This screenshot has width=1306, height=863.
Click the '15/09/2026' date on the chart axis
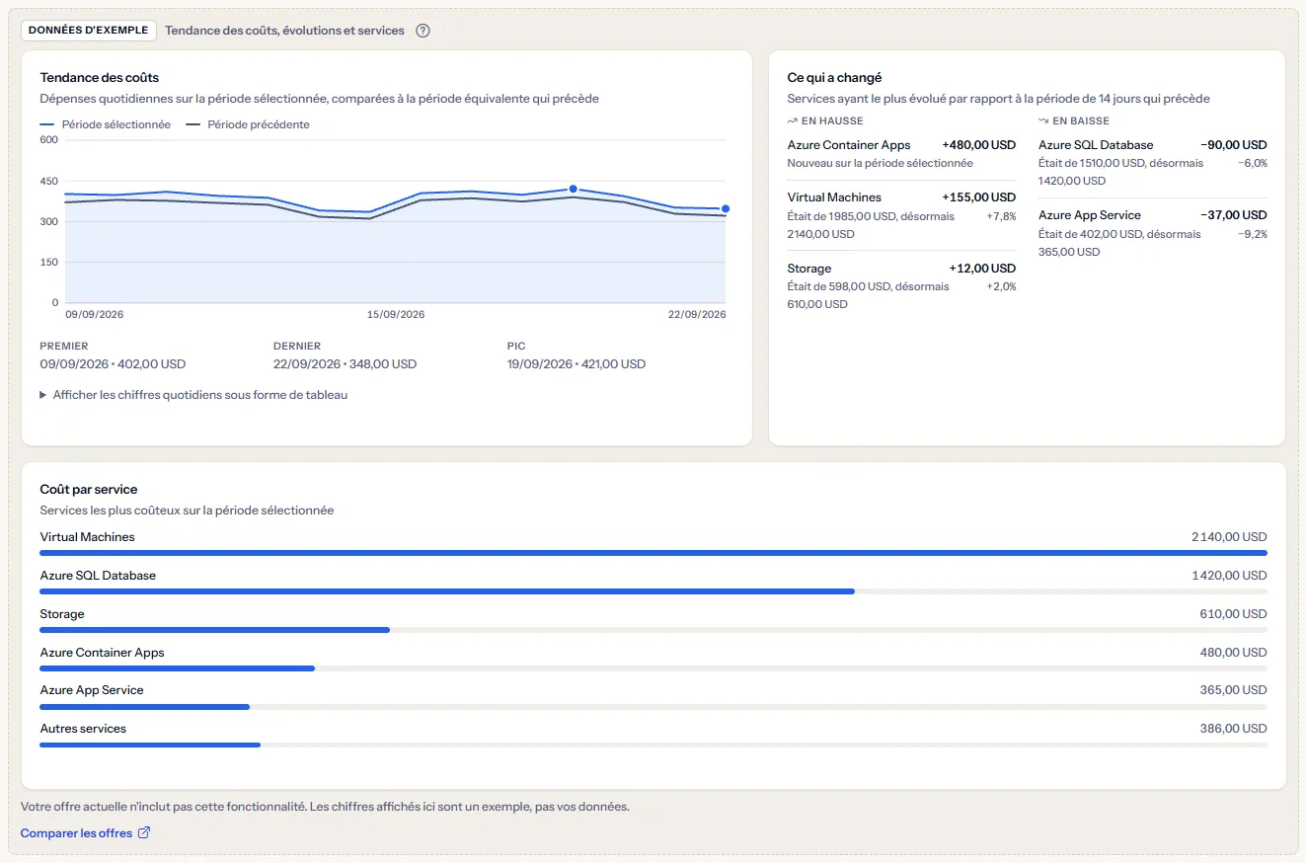[x=396, y=315]
